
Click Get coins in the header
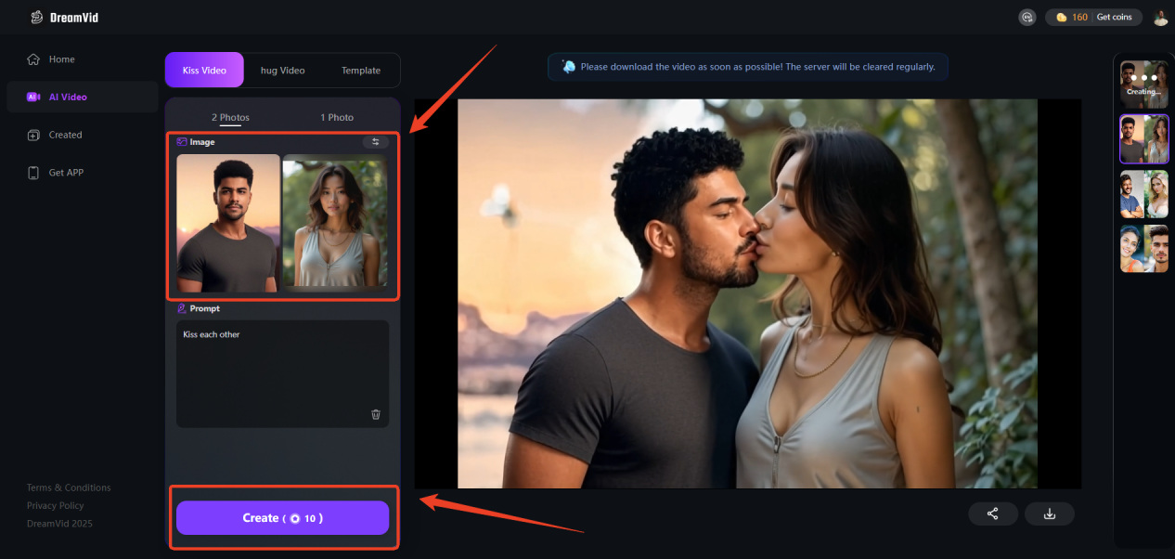click(1114, 18)
